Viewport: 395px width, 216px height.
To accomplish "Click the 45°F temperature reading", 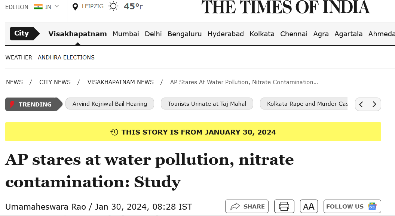I will 133,7.
